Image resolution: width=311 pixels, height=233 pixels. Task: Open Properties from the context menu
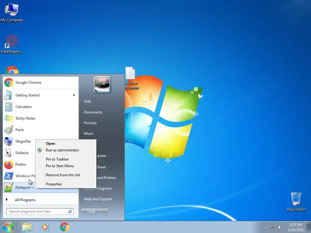tap(66, 184)
